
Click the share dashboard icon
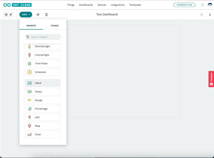pyautogui.click(x=202, y=15)
